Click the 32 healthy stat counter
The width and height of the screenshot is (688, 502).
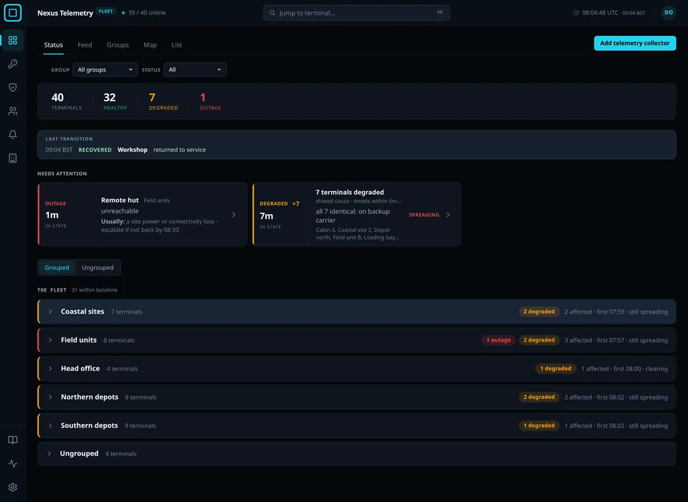coord(115,101)
